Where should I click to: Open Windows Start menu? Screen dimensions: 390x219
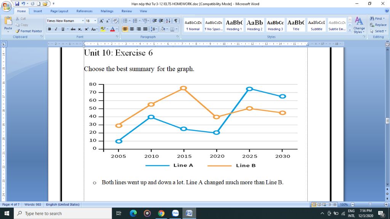point(7,213)
